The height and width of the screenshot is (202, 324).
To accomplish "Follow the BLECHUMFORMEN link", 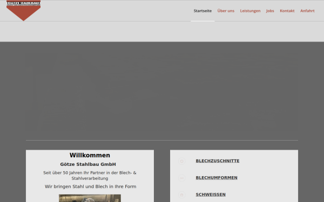I will [217, 178].
